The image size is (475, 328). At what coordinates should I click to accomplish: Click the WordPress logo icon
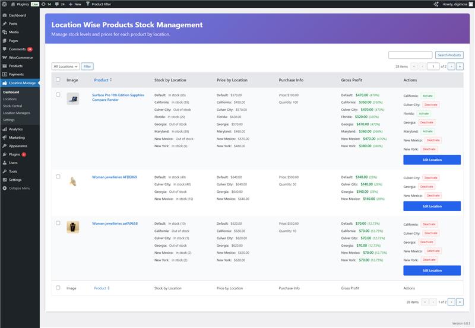click(x=5, y=4)
